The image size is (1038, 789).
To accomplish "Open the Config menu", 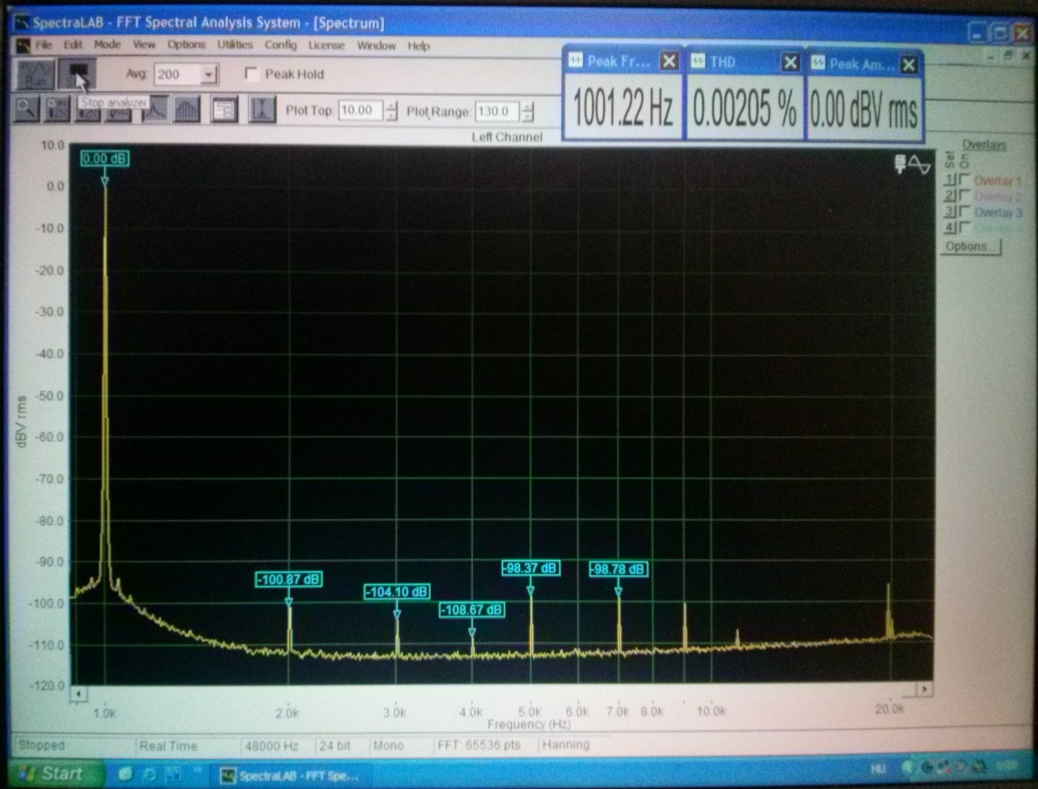I will click(x=280, y=45).
